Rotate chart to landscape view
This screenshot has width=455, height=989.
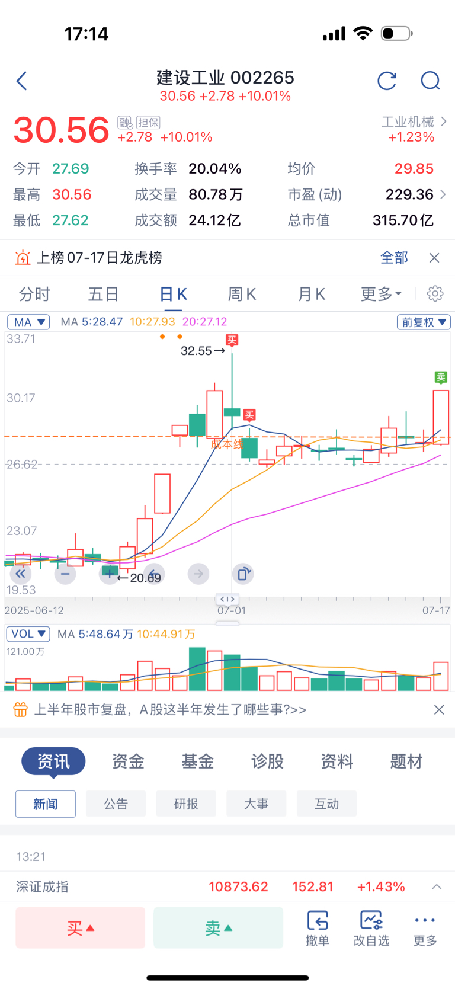243,574
